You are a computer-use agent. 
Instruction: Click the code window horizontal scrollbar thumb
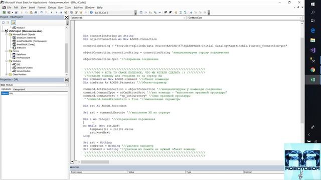pyautogui.click(x=95, y=162)
